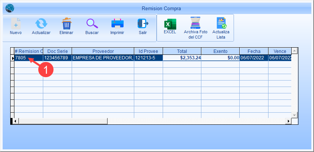
Task: Click the Proveedor column header
Action: coord(103,51)
